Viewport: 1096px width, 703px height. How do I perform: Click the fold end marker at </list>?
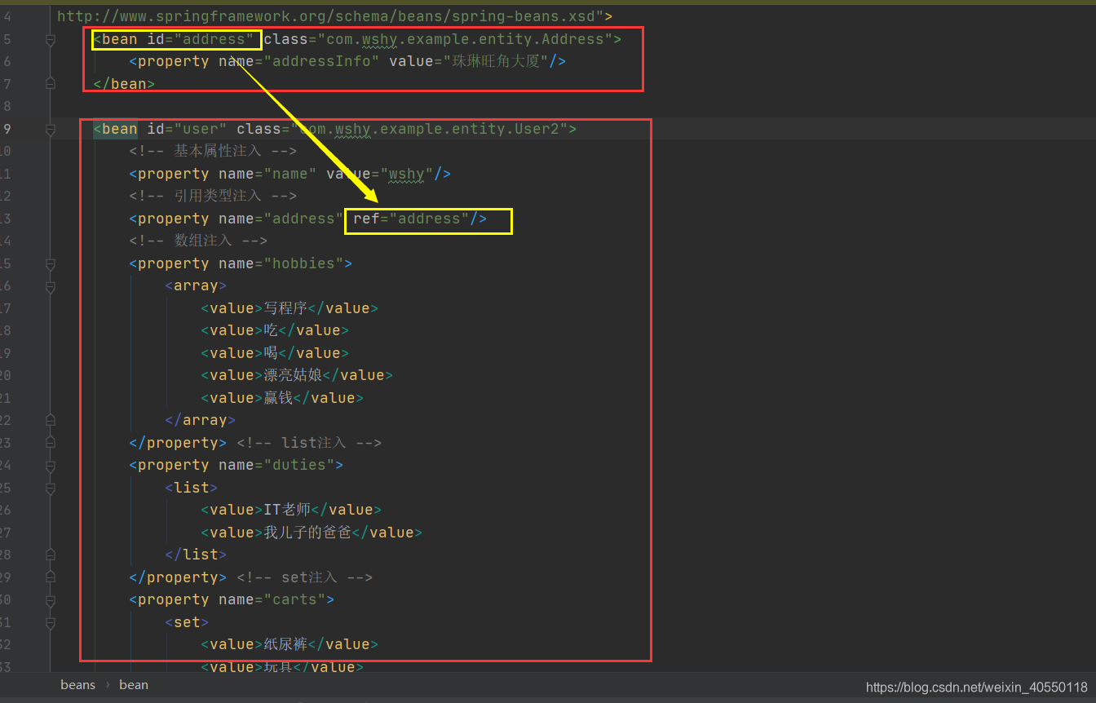pyautogui.click(x=51, y=555)
